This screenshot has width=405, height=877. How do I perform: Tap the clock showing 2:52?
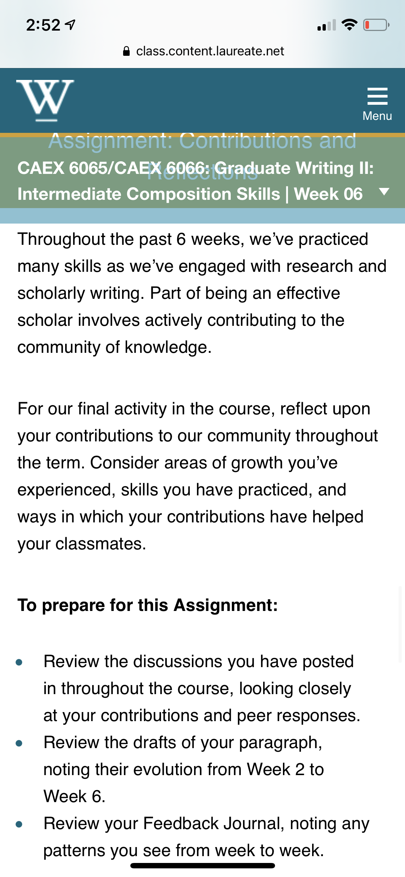[x=43, y=25]
